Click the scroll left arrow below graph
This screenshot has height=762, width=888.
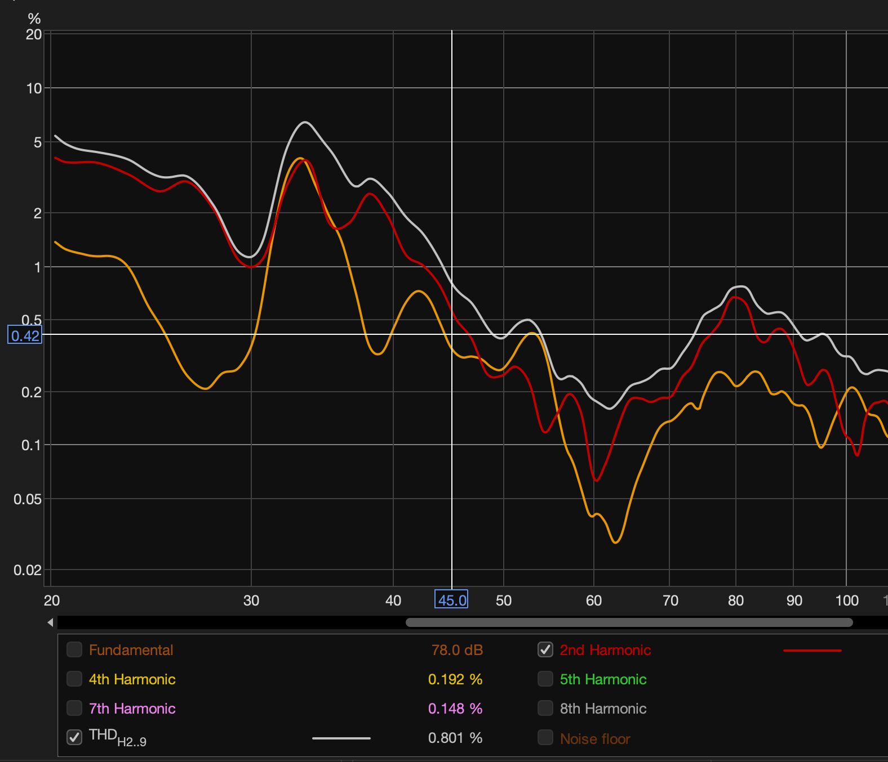point(51,622)
